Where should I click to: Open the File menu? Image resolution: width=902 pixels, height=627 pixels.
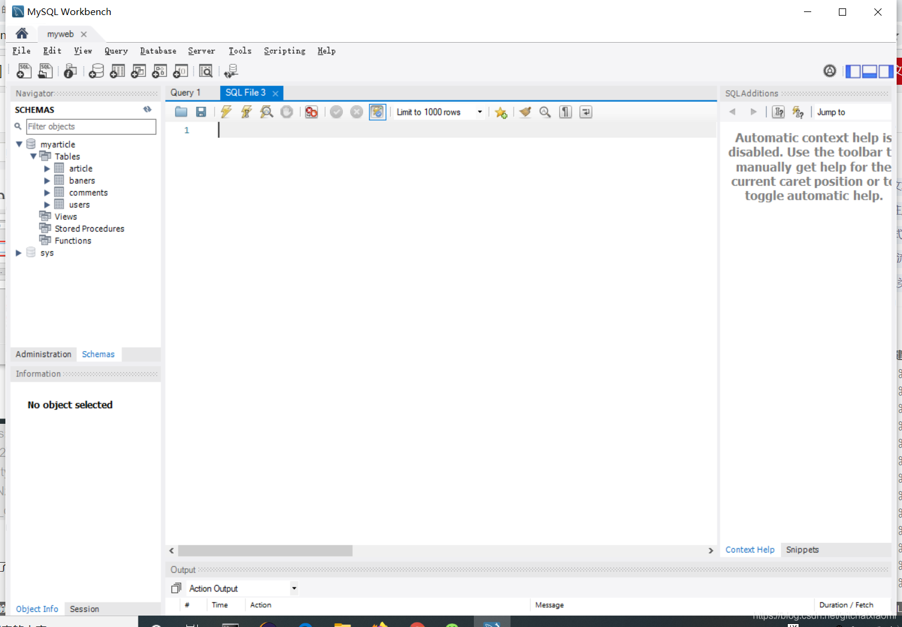tap(22, 51)
